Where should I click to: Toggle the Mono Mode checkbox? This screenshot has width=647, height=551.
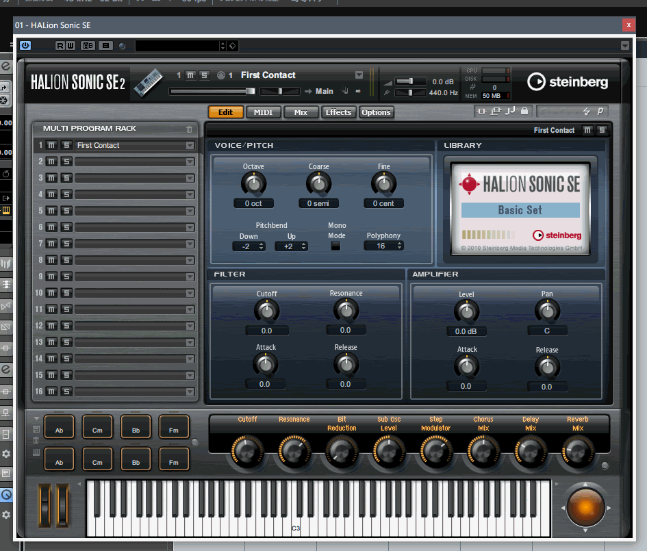[336, 246]
